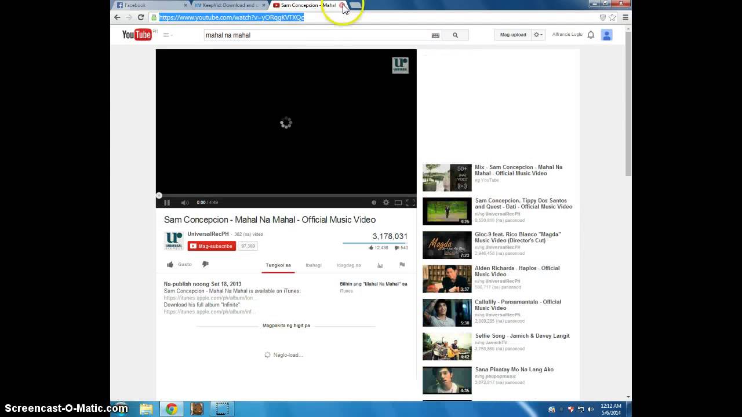The width and height of the screenshot is (742, 417).
Task: Open File Explorer from the taskbar
Action: [146, 409]
